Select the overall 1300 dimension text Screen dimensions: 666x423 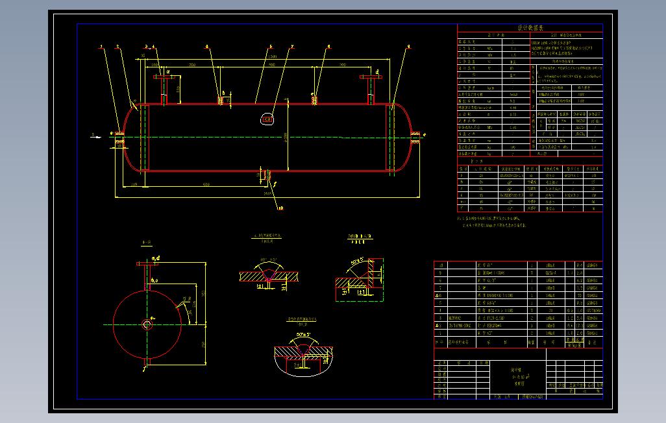coord(272,56)
